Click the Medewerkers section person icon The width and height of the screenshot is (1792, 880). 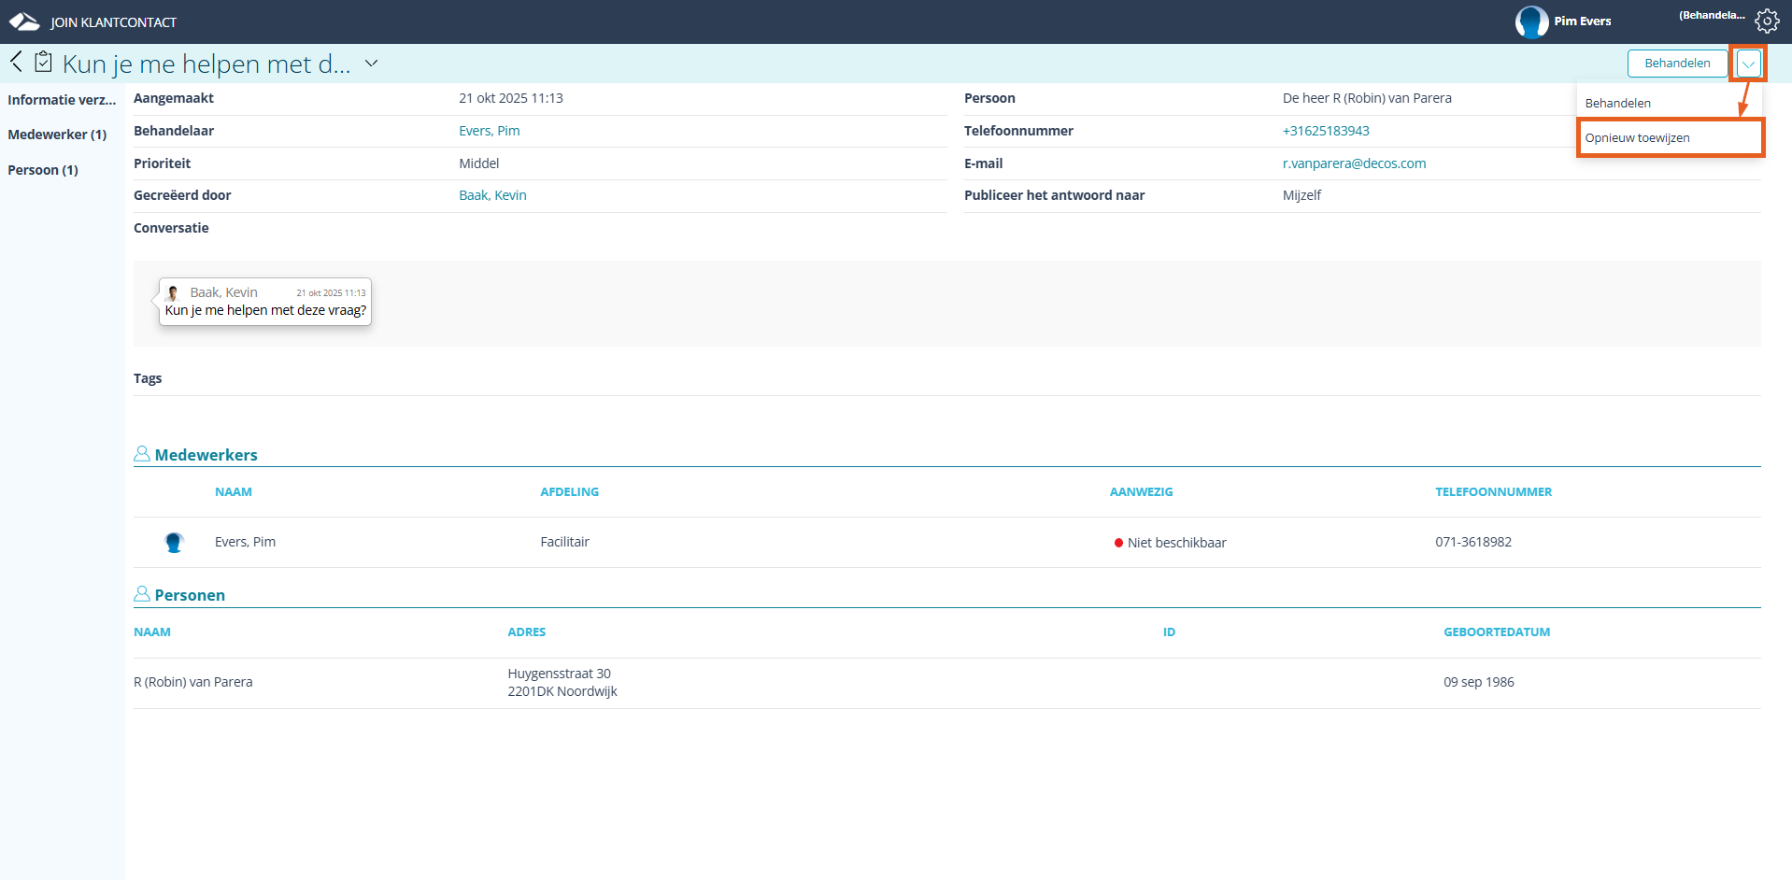(142, 454)
